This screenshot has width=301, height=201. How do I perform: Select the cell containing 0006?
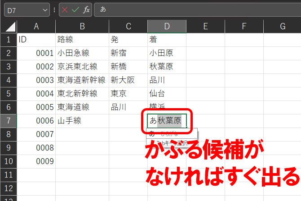point(36,121)
